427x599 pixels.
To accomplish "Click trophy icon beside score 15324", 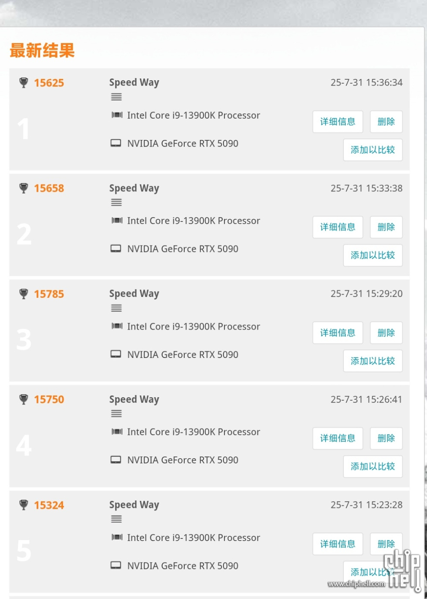I will pos(24,505).
